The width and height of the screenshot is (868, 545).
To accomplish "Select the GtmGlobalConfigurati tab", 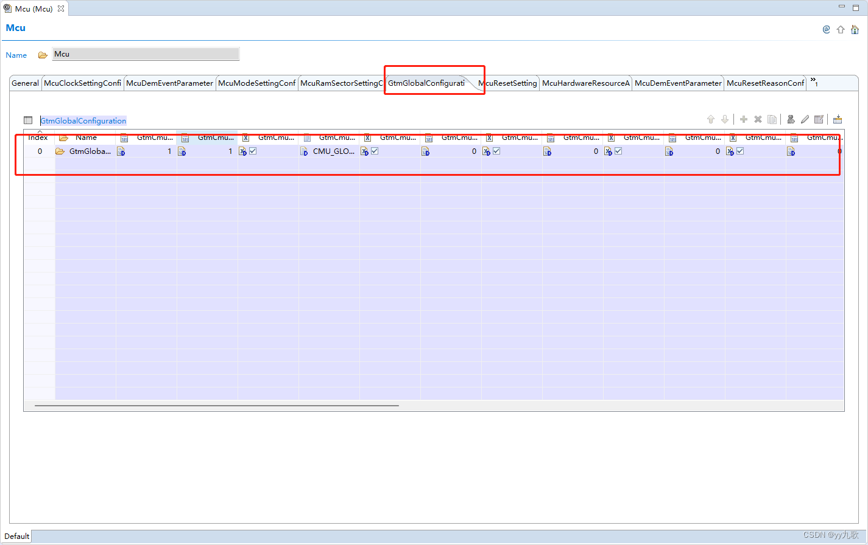I will click(426, 83).
